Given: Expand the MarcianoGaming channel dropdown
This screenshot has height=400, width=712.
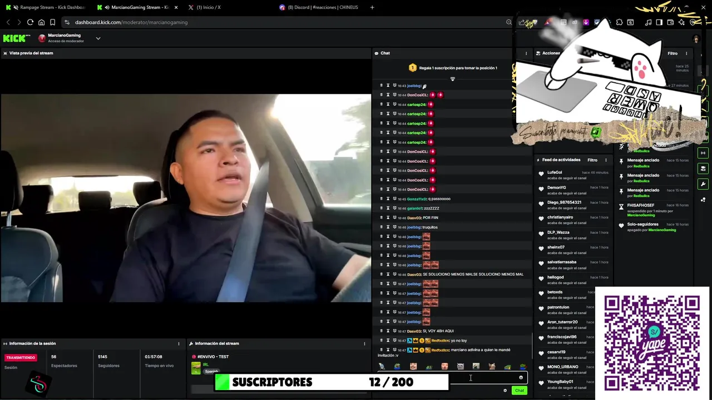Looking at the screenshot, I should coord(98,38).
